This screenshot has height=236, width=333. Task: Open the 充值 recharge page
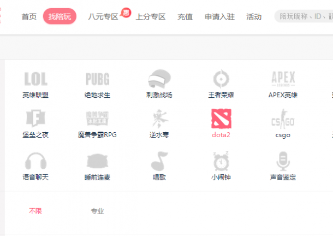click(x=185, y=16)
